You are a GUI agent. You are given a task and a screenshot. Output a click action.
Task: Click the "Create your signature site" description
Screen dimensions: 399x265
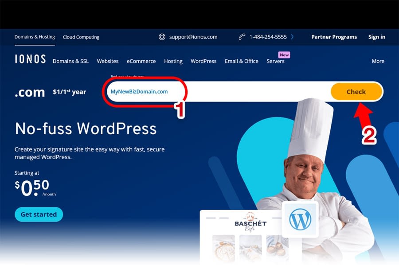90,153
